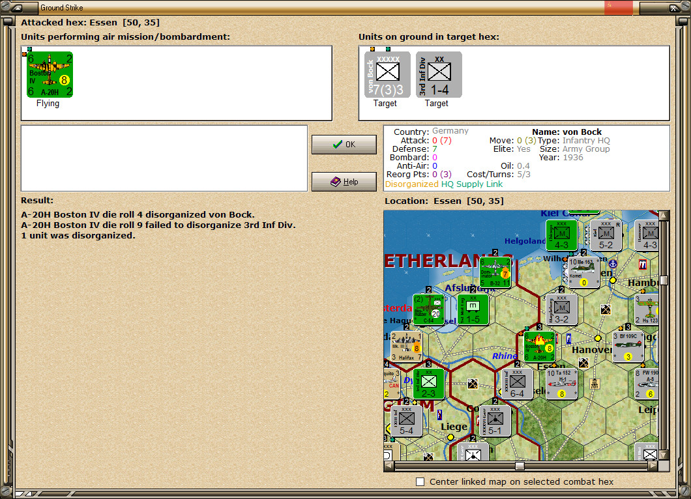Screen dimensions: 691x499
Task: Enable center linked map on combat hex
Action: [x=420, y=482]
